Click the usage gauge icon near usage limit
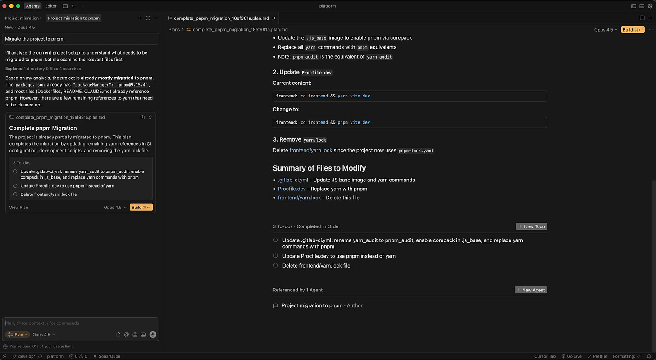656x360 pixels. (x=5, y=346)
